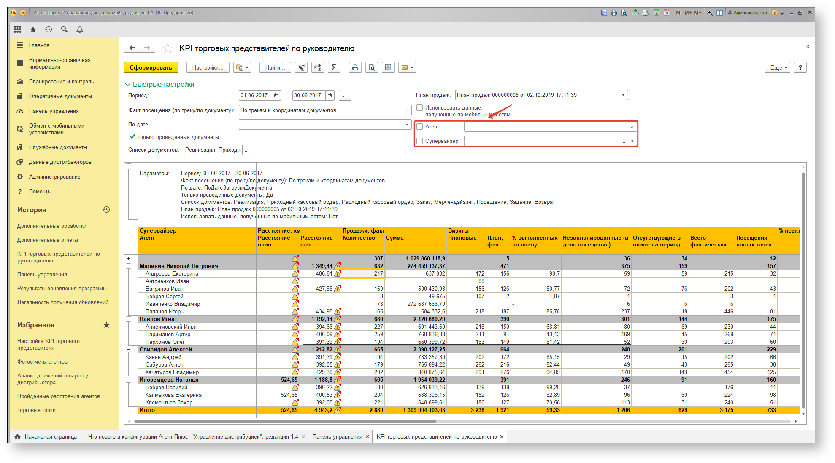
Task: Open calendar picker for end date 30.06.2017
Action: click(x=330, y=95)
